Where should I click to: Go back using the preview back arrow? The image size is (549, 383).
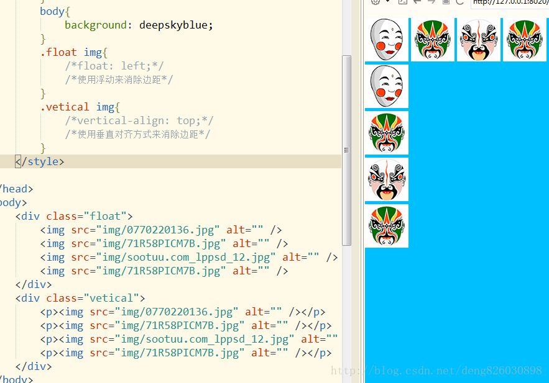[x=417, y=2]
